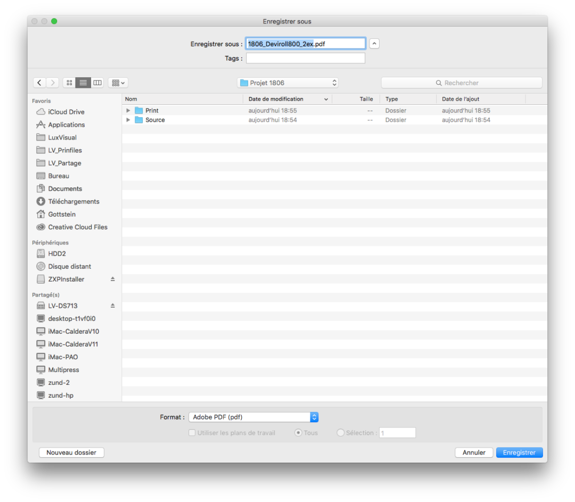Open the 'Projet 1806' location dropdown
Screen dimensions: 575x502
(x=287, y=83)
